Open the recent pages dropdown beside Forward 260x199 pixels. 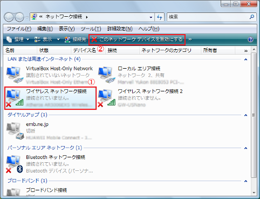[27, 17]
